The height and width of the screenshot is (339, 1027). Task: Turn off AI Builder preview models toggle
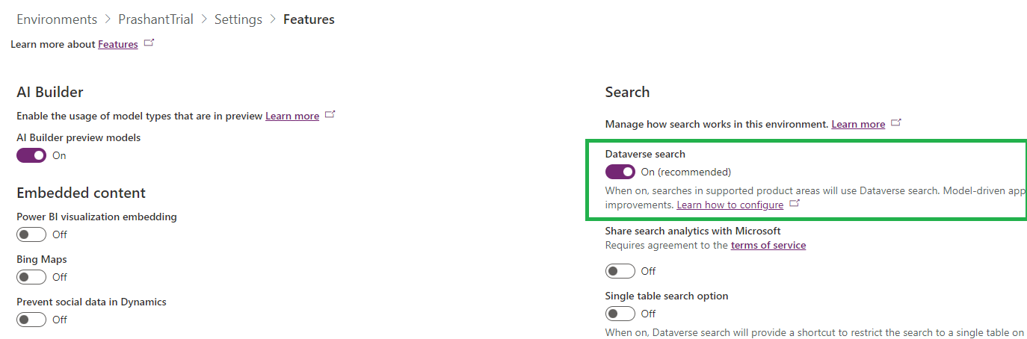(x=31, y=155)
